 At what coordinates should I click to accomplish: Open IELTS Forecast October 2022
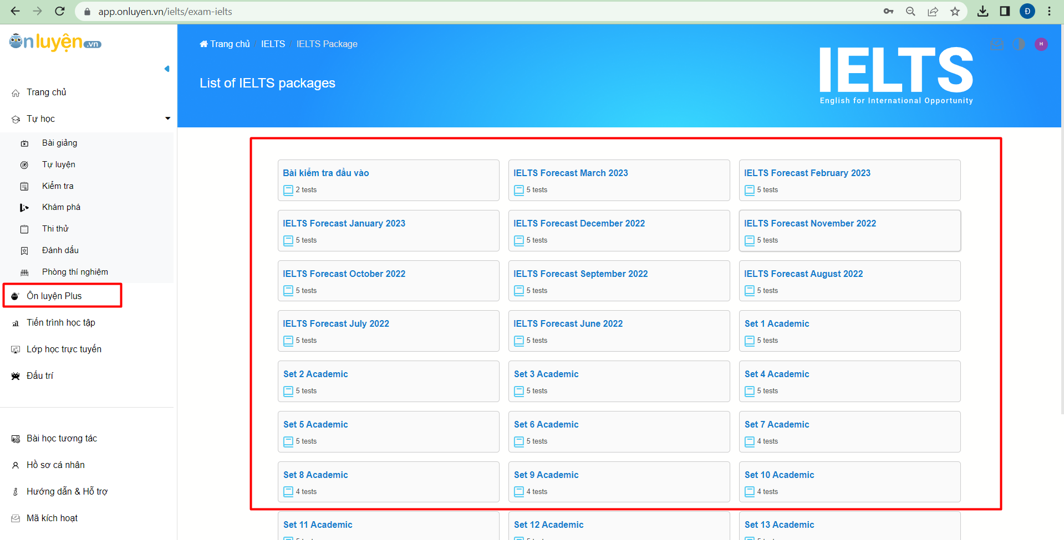click(x=389, y=281)
